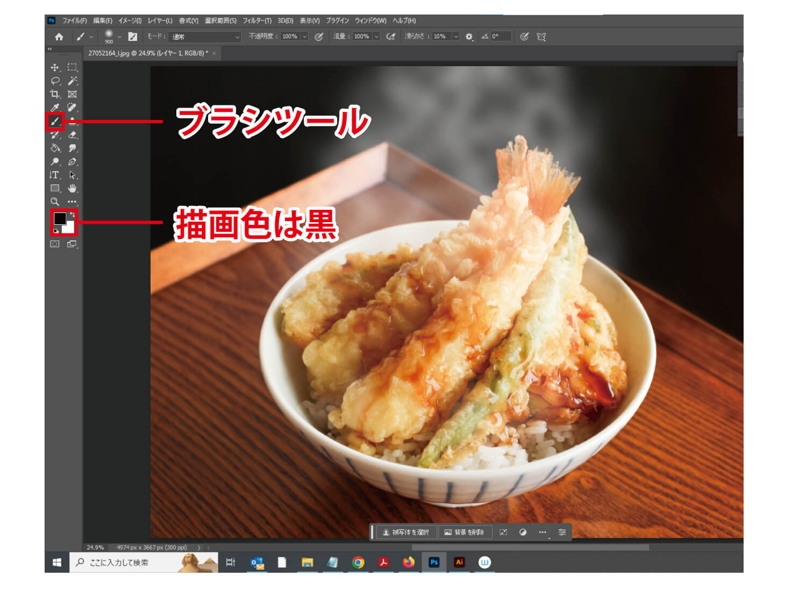Select the Lasso tool
This screenshot has height=610, width=785.
click(x=55, y=81)
